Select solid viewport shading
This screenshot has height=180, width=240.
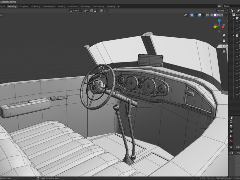215,15
